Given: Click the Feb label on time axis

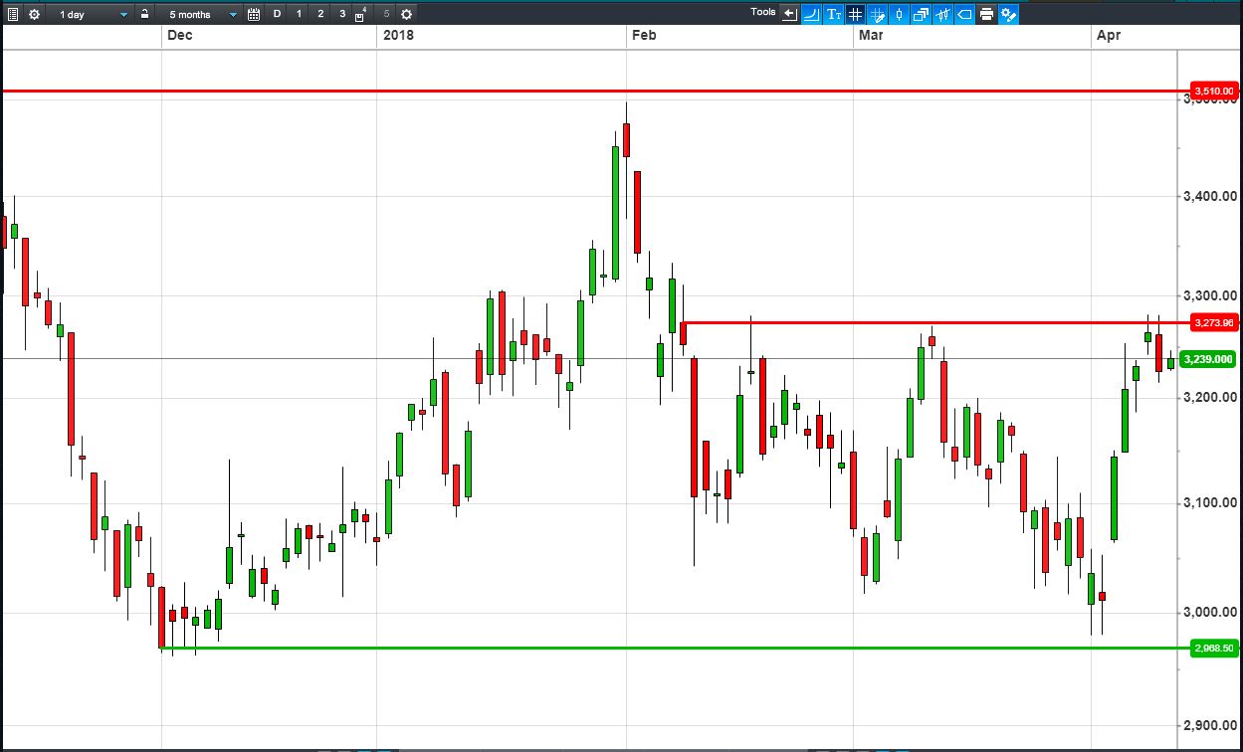Looking at the screenshot, I should click(645, 36).
